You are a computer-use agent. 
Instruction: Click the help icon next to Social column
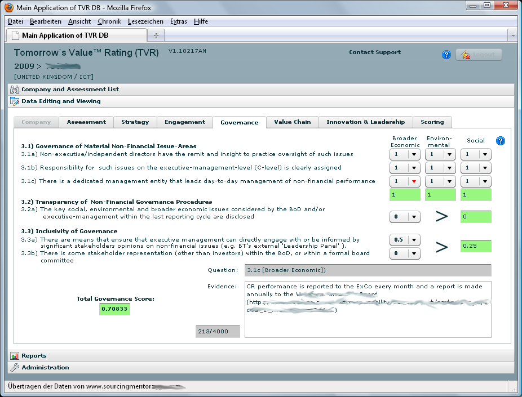pos(500,141)
